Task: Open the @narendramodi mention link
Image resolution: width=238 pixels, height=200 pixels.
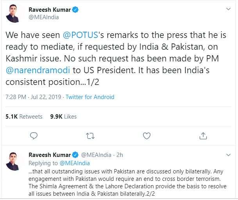Action: click(x=38, y=70)
